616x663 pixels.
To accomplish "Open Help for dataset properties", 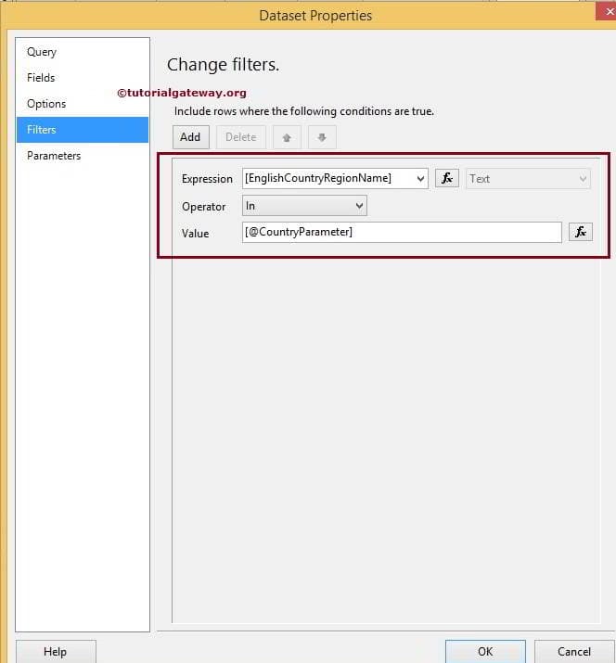I will point(56,651).
